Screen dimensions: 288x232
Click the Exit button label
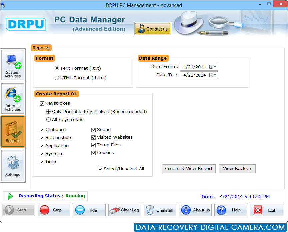coord(271,210)
